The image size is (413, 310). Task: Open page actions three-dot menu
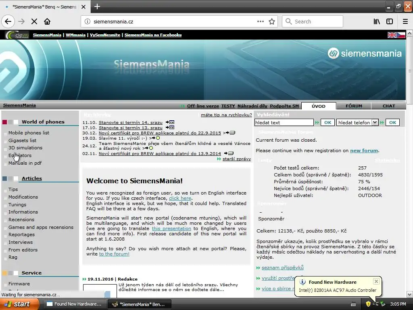tap(260, 21)
